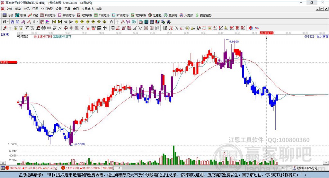Click the stock code 603326
The image size is (329, 178).
pos(309,37)
